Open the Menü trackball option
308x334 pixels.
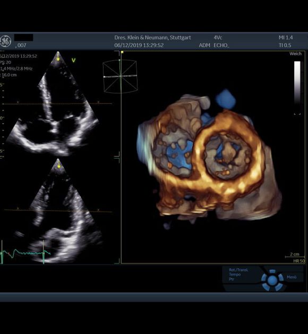pyautogui.click(x=292, y=277)
